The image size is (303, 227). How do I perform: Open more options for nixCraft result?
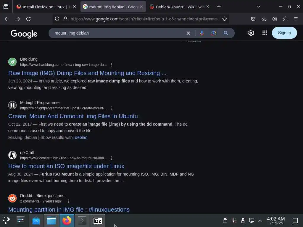coord(111,158)
